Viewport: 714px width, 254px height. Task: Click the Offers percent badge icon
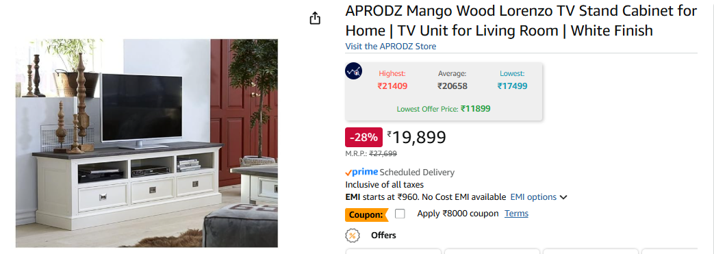click(353, 236)
